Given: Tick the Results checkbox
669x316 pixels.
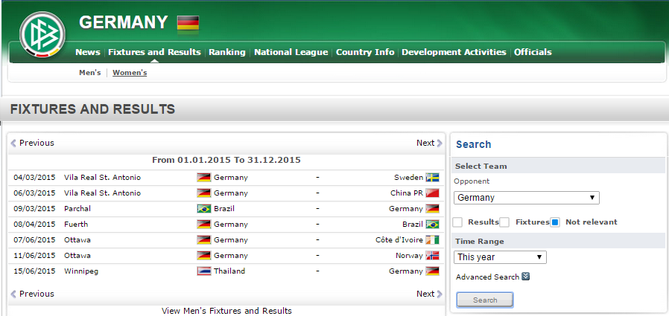Looking at the screenshot, I should (x=457, y=222).
